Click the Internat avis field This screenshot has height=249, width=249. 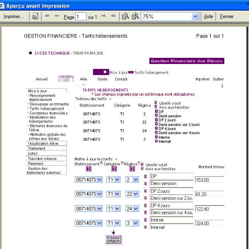click(171, 227)
